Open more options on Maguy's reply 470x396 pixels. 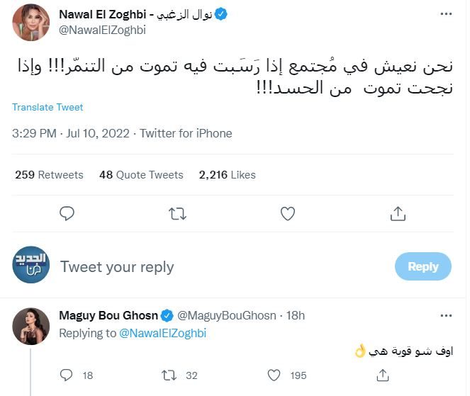click(x=446, y=315)
